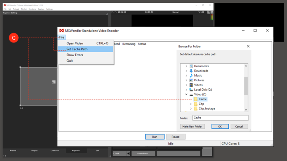
Task: Expand the Local Disk (C:) node
Action: click(186, 90)
